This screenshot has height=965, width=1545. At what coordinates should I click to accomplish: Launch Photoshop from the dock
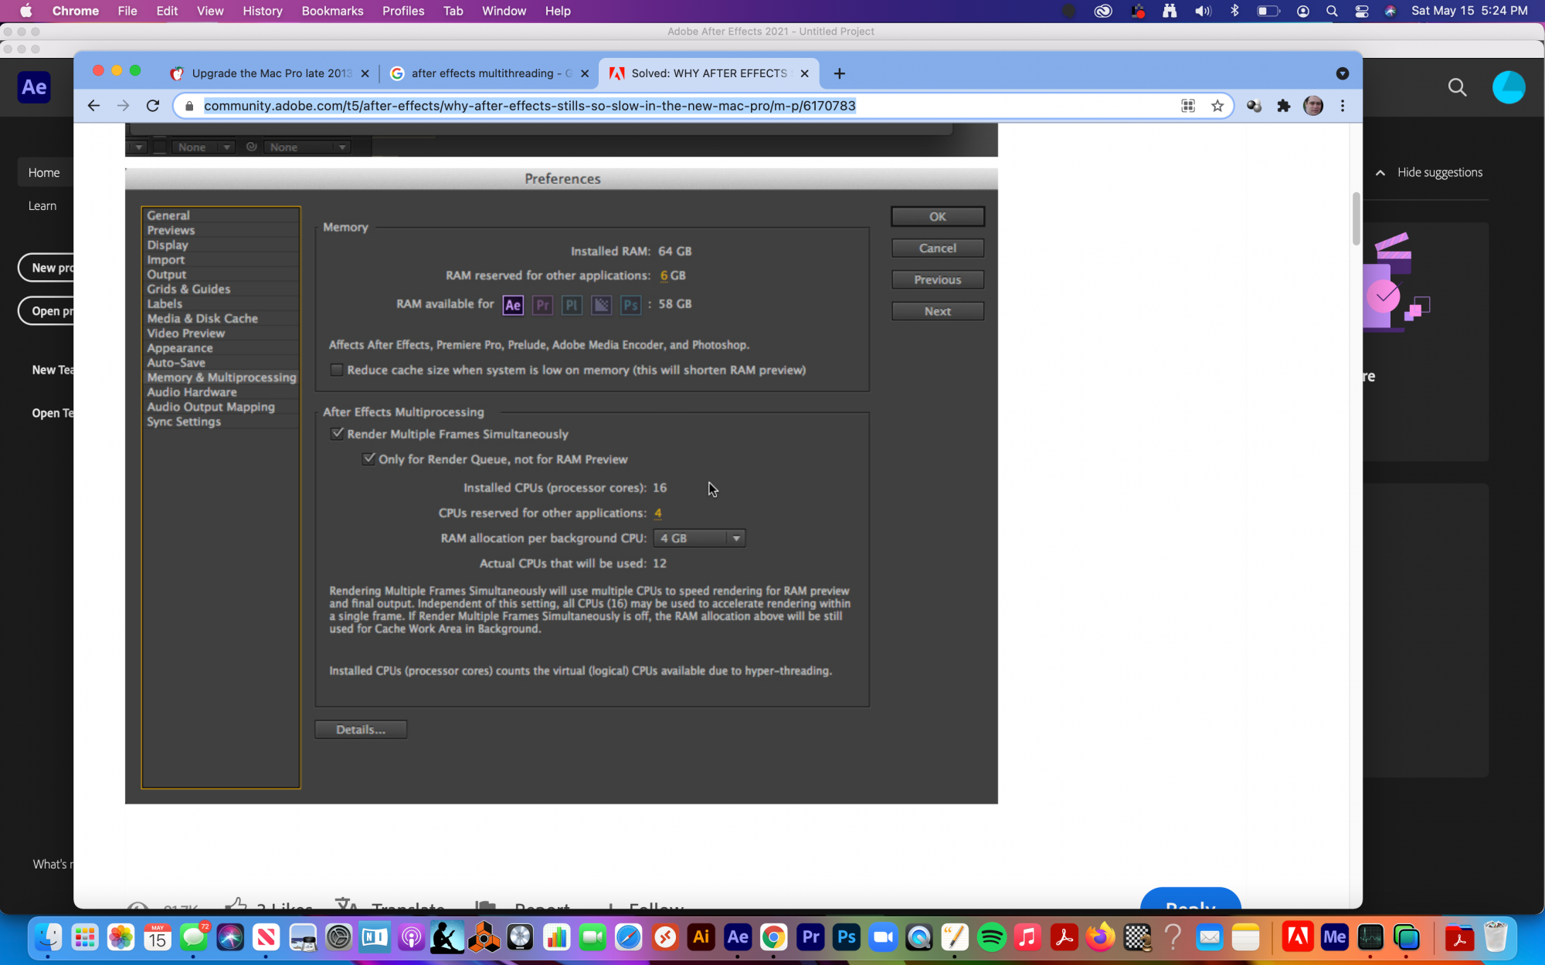pos(847,938)
